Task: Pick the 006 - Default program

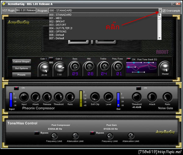Action: (x=103, y=35)
